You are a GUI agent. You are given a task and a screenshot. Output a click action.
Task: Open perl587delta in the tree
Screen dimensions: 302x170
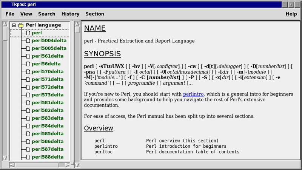pyautogui.click(x=48, y=149)
